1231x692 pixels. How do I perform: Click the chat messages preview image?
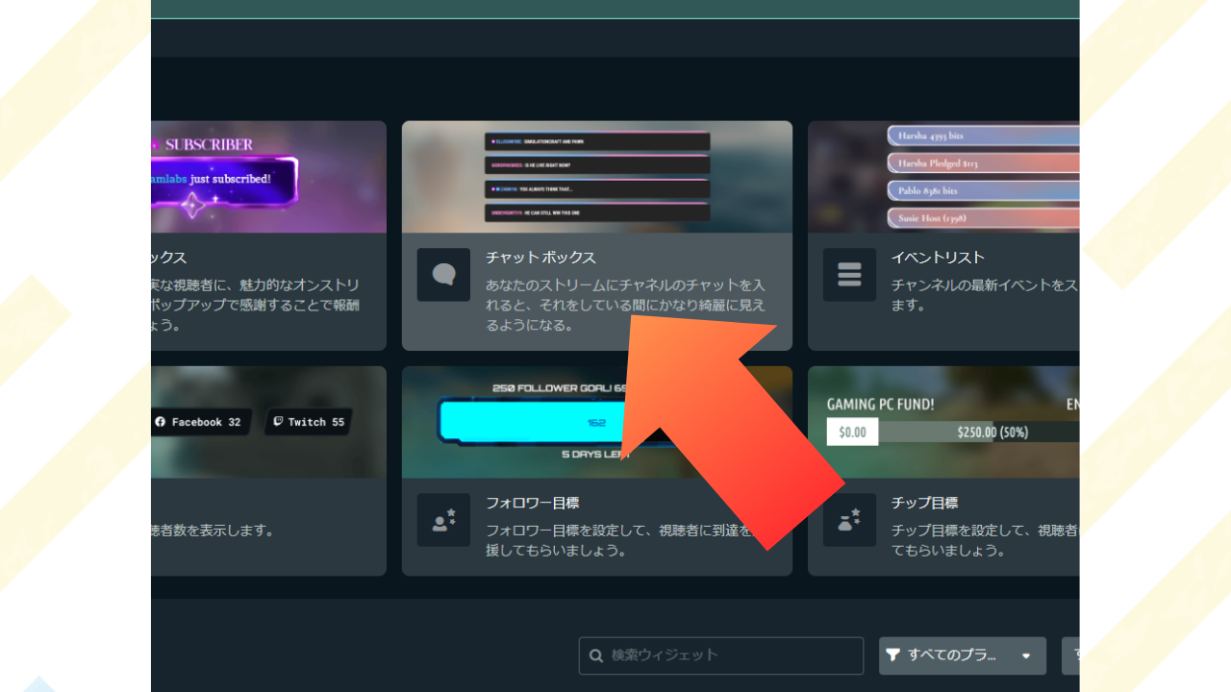click(596, 177)
